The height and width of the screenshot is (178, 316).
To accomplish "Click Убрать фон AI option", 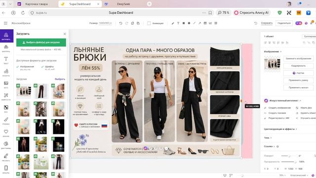I will [304, 108].
